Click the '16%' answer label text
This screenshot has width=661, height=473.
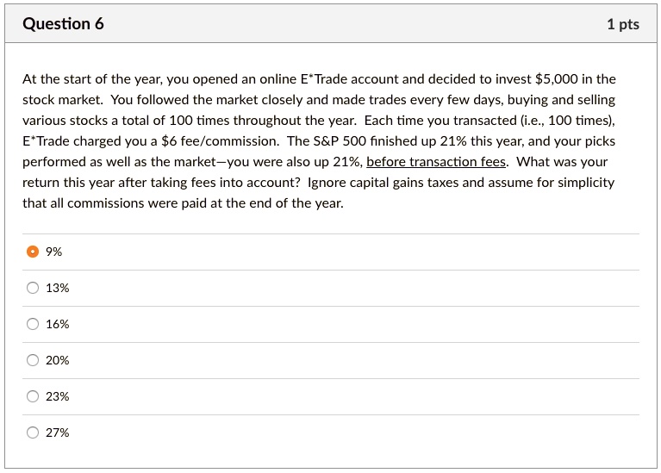point(58,324)
